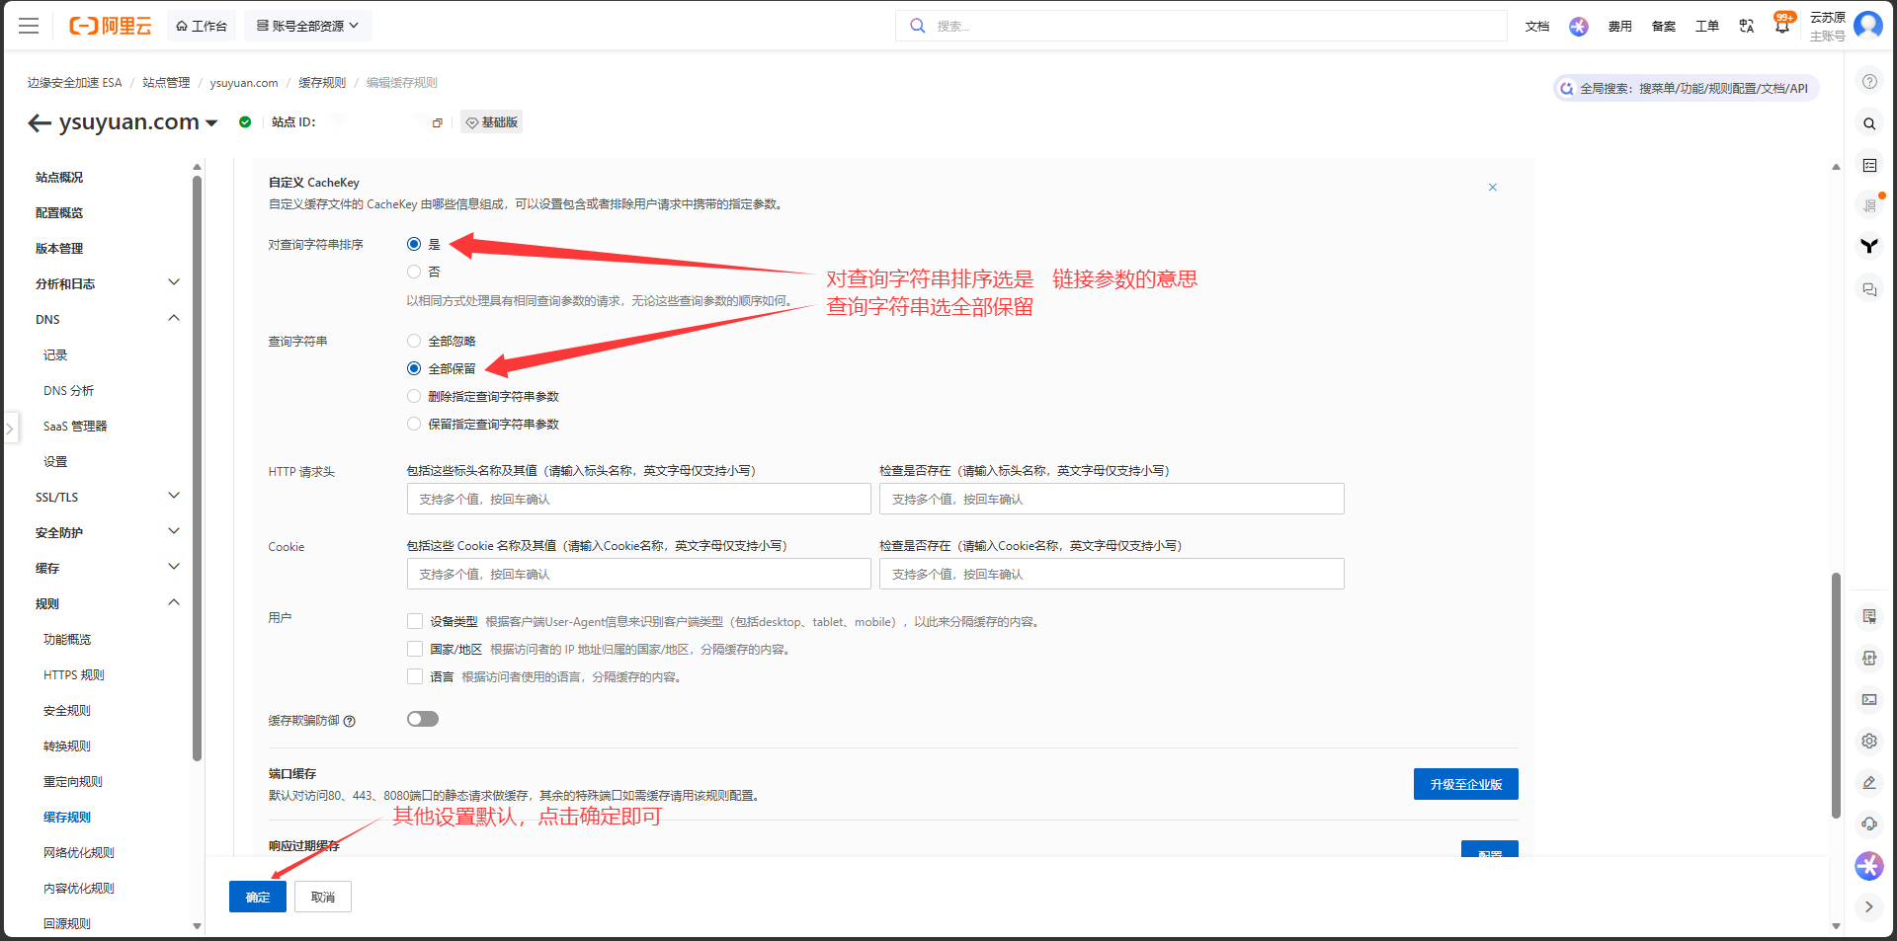Open the shopping cart order icon
Screen dimensions: 1897x941
[1869, 616]
